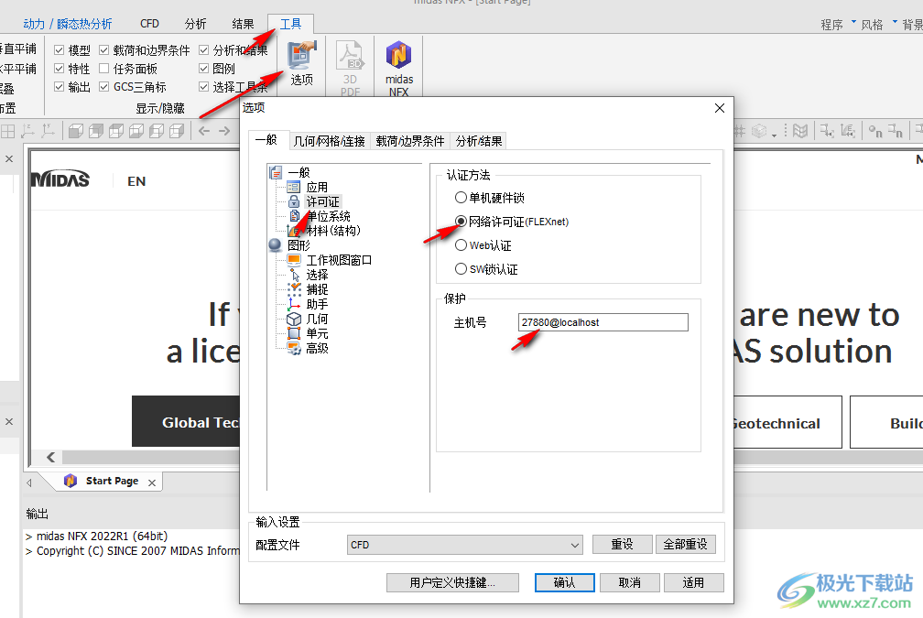
Task: Click the 用户定义快捷键 button
Action: pyautogui.click(x=452, y=582)
